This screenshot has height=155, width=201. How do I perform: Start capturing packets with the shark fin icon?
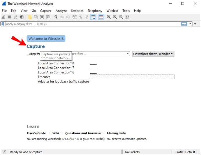click(x=3, y=17)
